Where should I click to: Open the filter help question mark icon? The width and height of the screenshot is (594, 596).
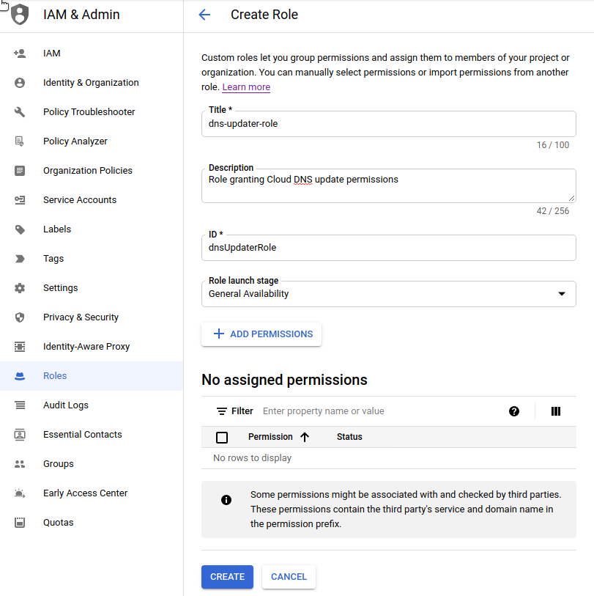[x=514, y=411]
